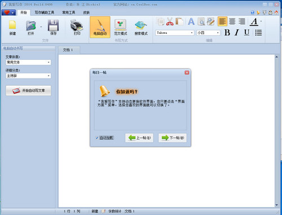Select the 搜索模式 writing mode
Screen dimensions: 282x215
[141, 28]
